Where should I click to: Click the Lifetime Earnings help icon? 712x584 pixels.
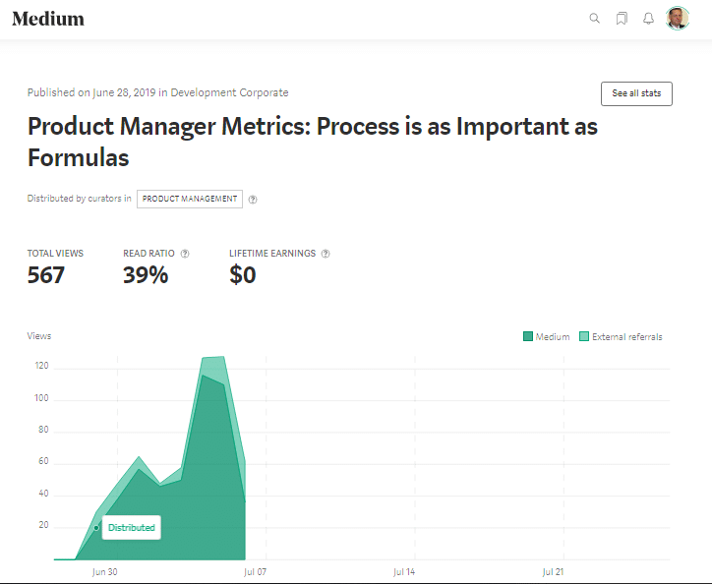(326, 254)
